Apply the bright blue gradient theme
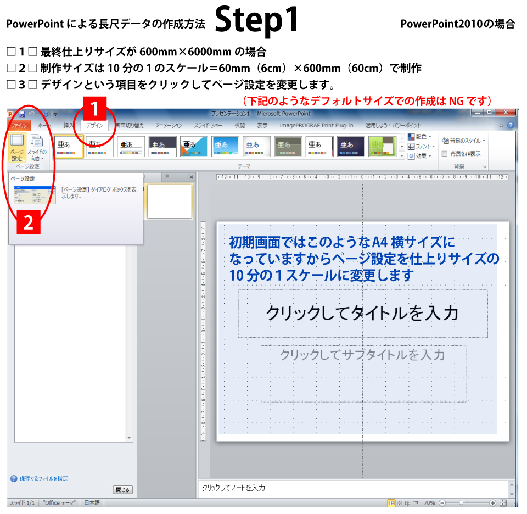 (225, 147)
